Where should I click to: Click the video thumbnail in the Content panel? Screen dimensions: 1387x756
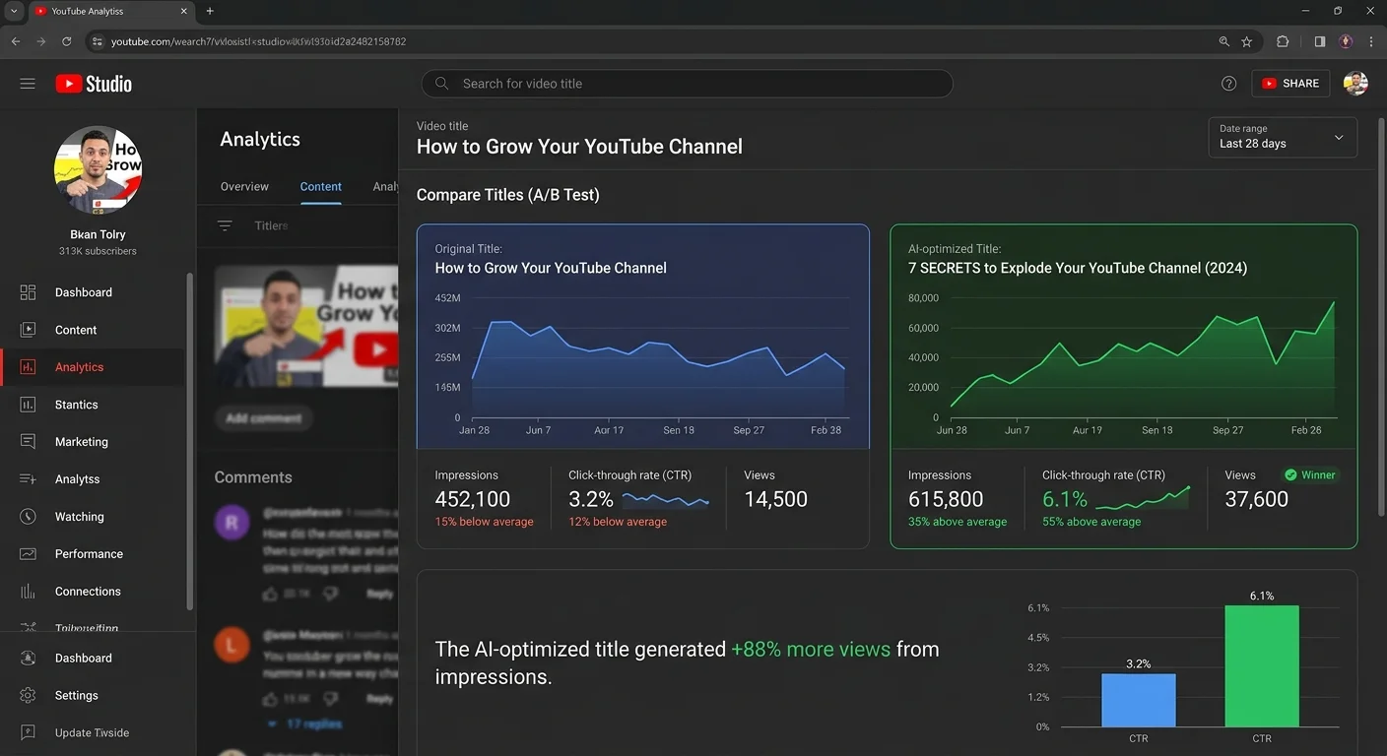[305, 326]
